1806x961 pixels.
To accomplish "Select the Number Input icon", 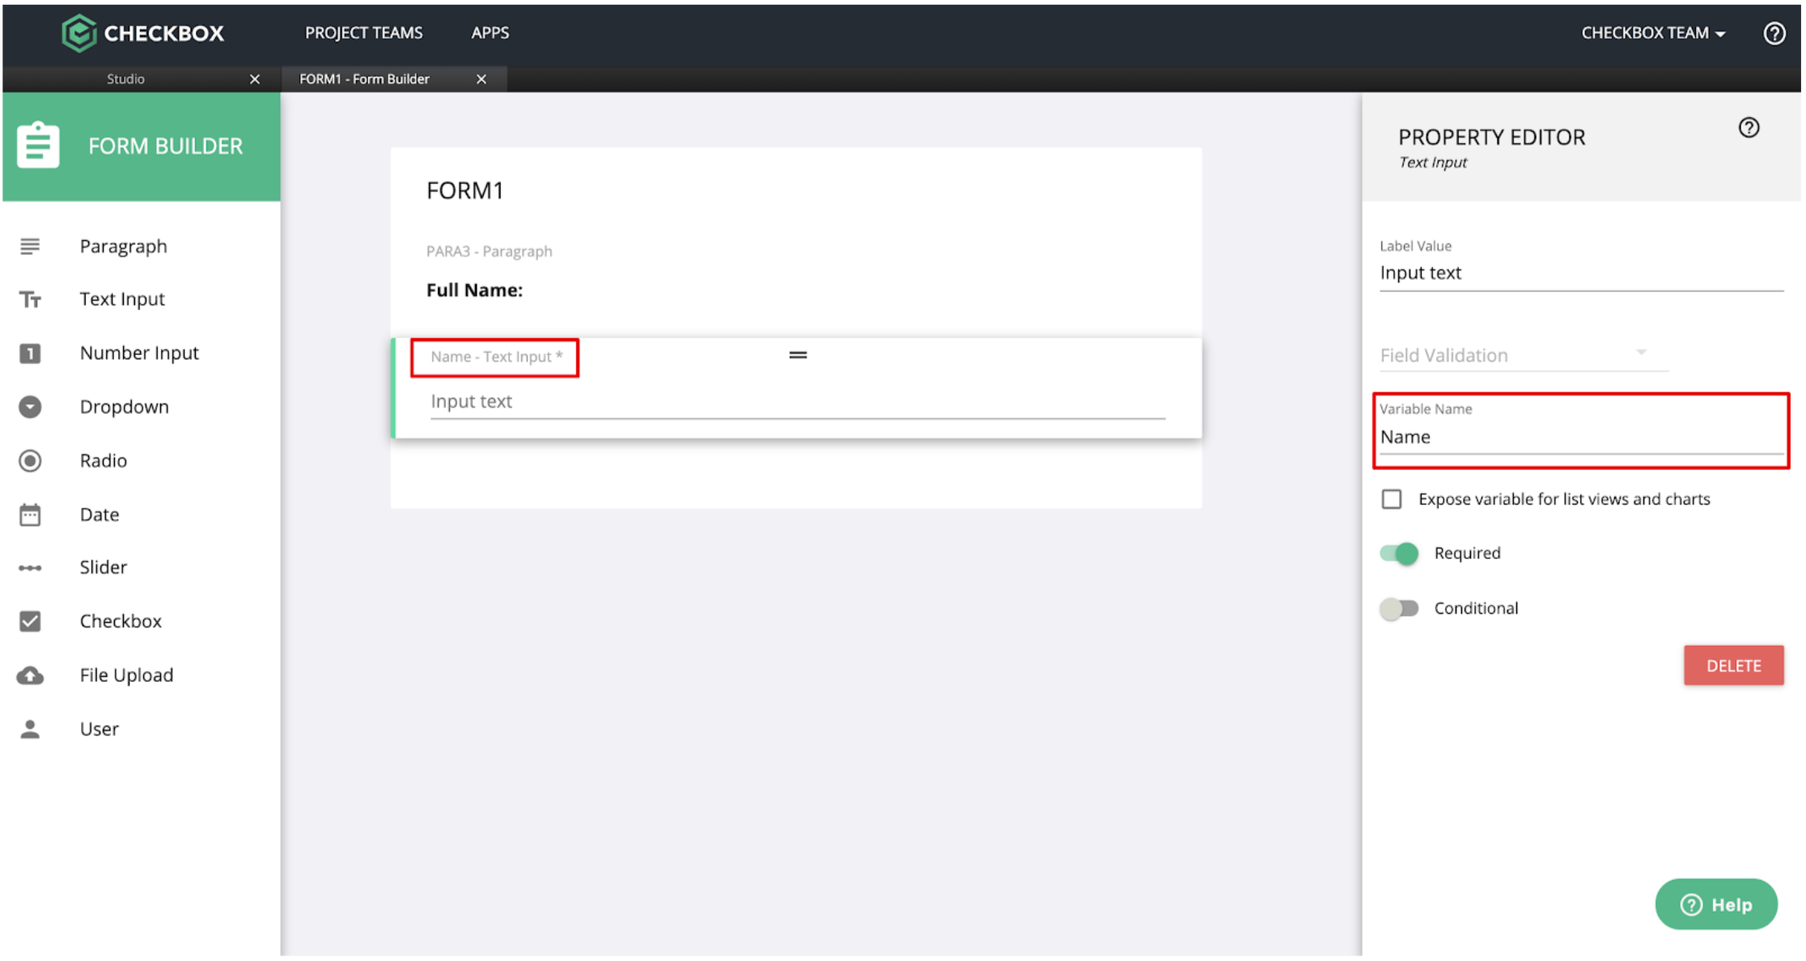I will point(30,353).
